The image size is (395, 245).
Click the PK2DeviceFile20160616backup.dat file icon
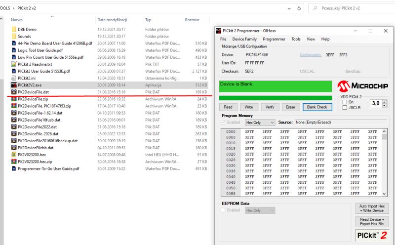[x=14, y=141]
